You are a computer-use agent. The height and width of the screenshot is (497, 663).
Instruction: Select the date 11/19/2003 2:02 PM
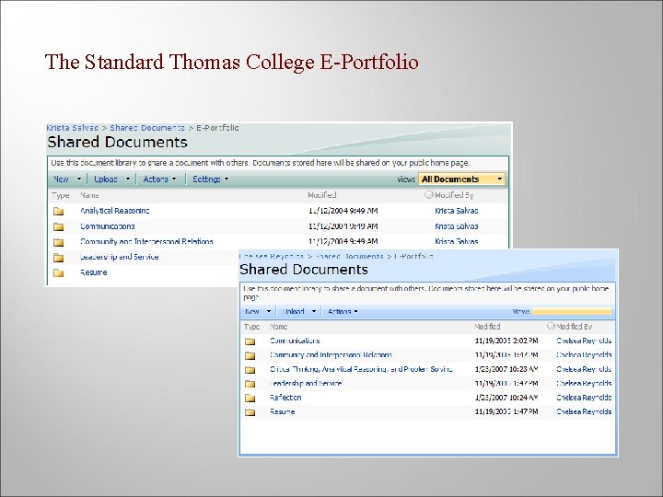(506, 341)
